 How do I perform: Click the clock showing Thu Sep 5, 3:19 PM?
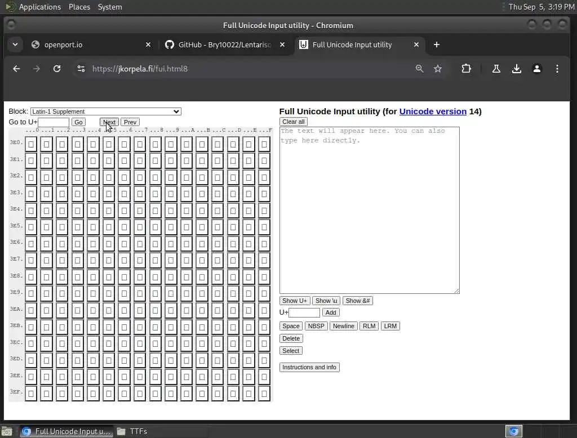[542, 7]
